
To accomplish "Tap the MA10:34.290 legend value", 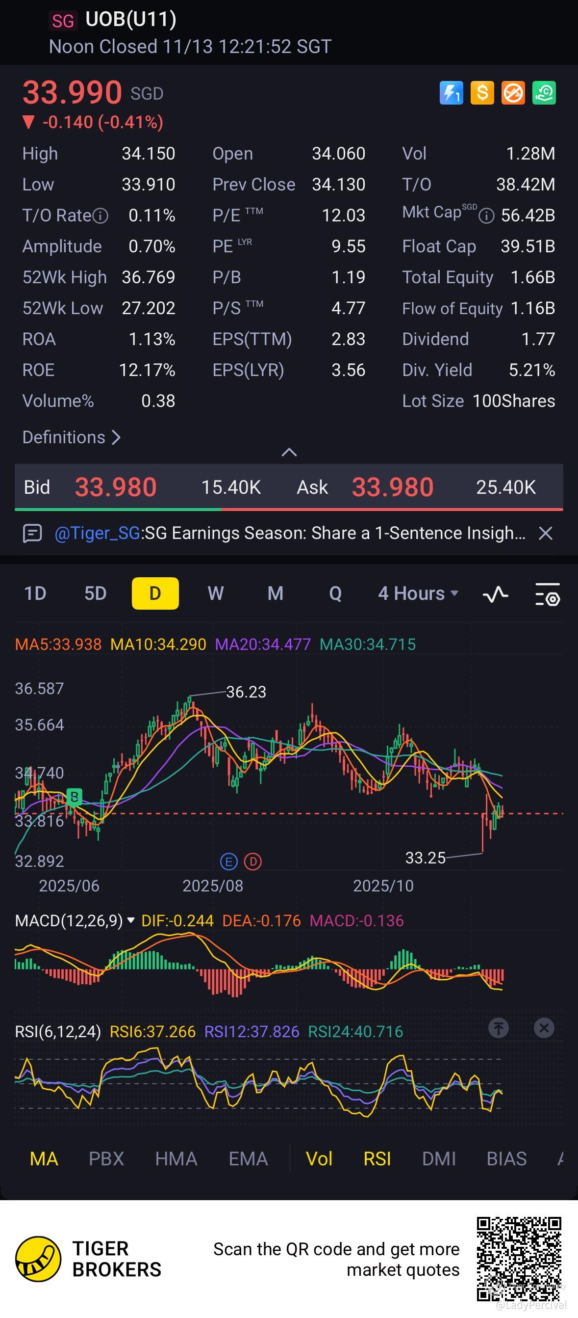I will click(x=158, y=644).
